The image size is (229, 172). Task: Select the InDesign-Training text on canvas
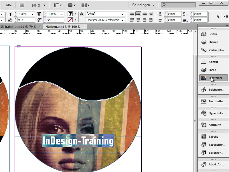tap(78, 141)
